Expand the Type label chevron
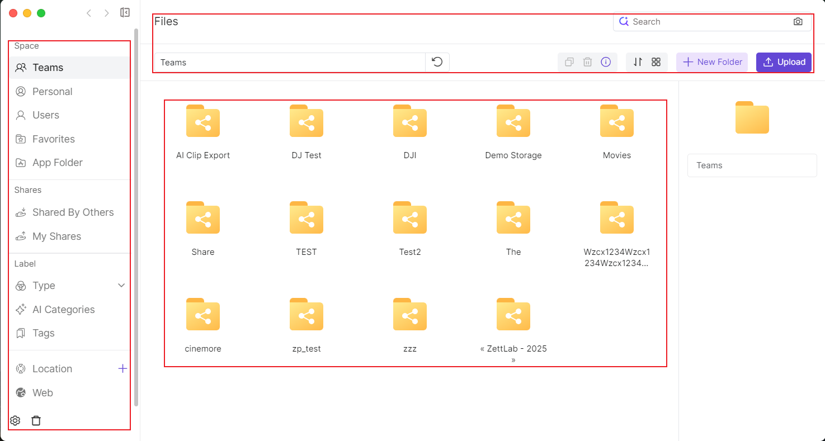This screenshot has width=825, height=441. point(121,286)
